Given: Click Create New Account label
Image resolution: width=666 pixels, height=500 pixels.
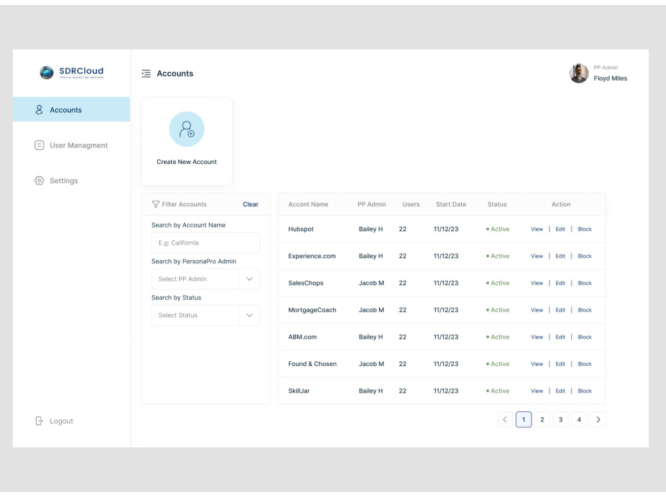Looking at the screenshot, I should [x=187, y=162].
